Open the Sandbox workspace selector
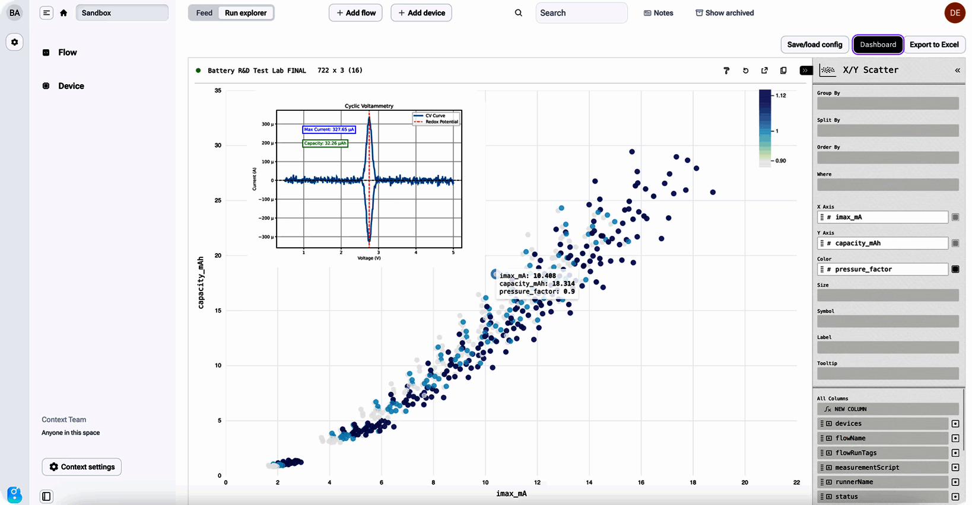This screenshot has width=972, height=505. point(122,13)
